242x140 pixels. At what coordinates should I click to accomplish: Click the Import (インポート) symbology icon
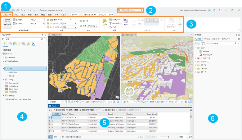111,27
